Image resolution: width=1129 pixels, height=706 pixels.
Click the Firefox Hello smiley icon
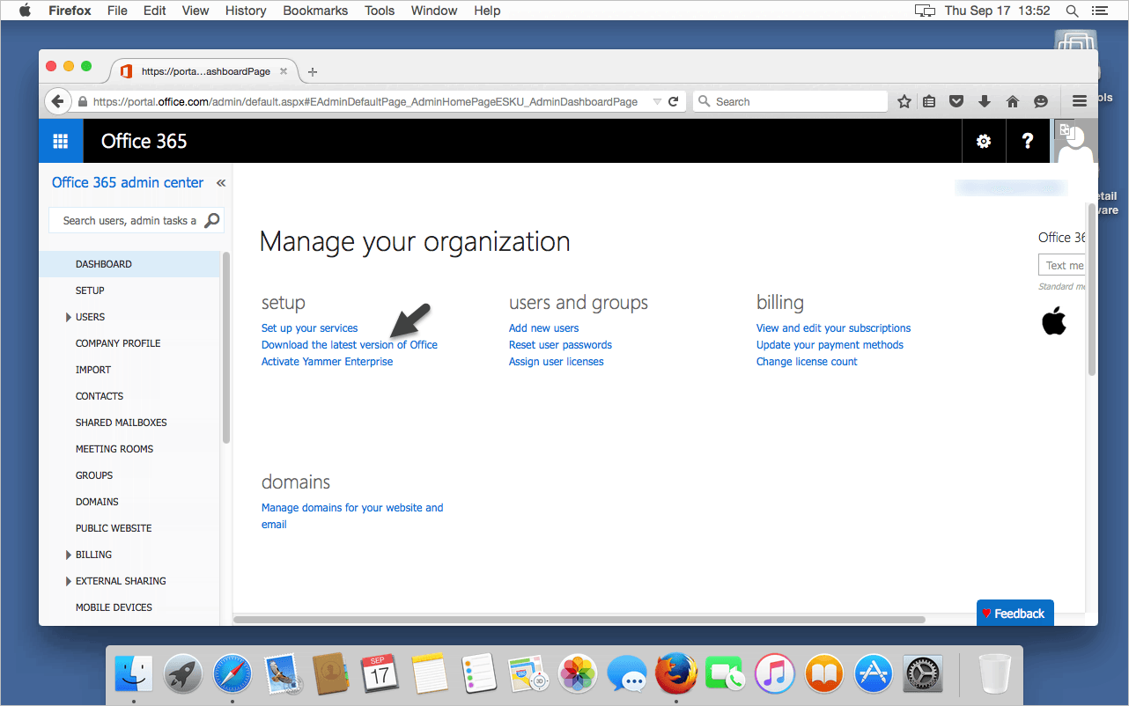tap(1041, 101)
